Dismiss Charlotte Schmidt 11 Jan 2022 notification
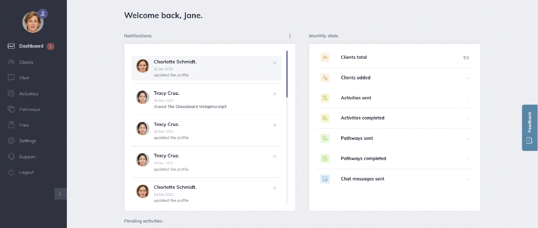The image size is (538, 228). [x=274, y=62]
